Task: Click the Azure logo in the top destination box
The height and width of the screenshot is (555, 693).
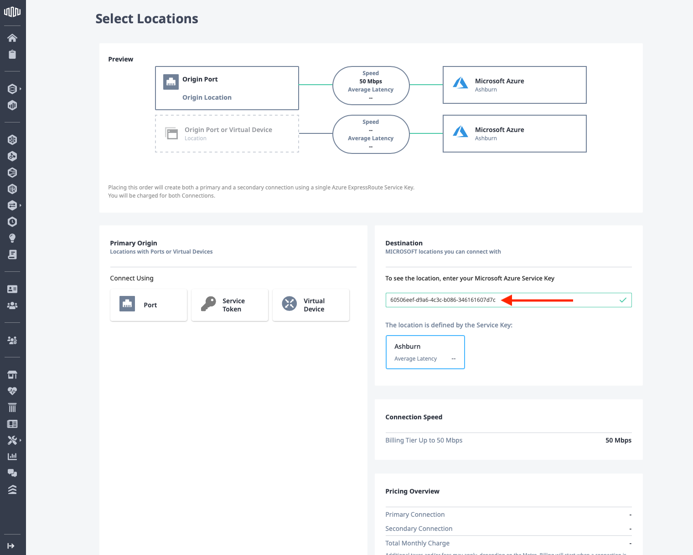Action: click(x=460, y=82)
